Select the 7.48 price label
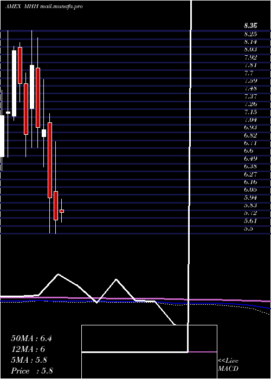This screenshot has width=271, height=379. click(250, 89)
